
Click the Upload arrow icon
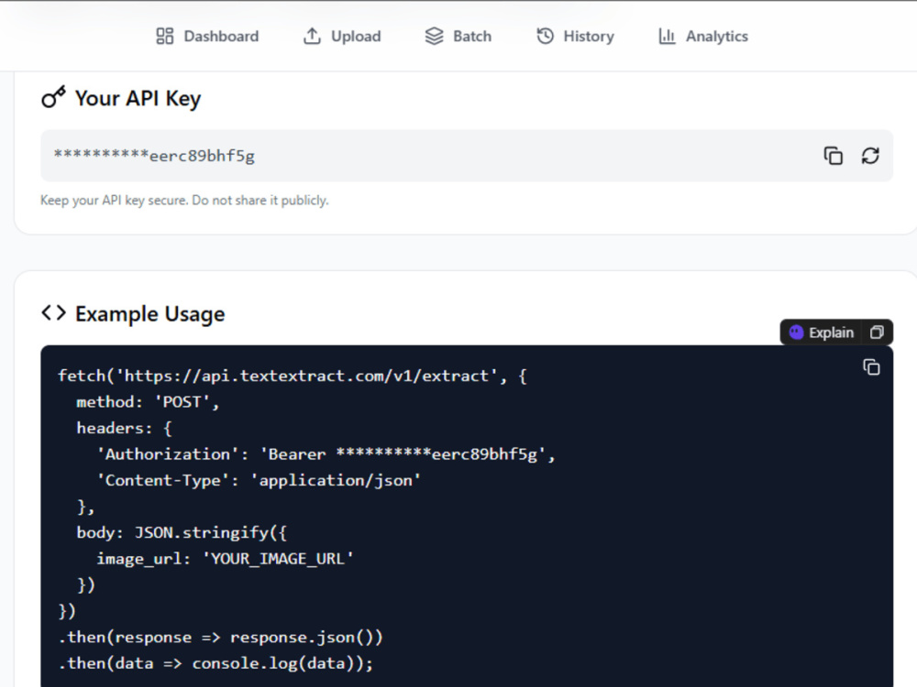click(x=312, y=37)
